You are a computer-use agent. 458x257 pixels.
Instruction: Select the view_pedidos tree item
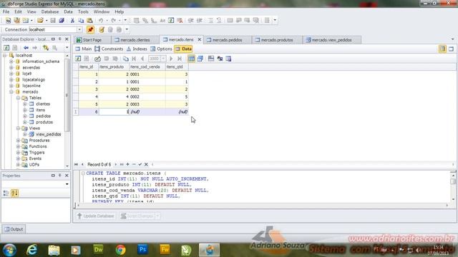pyautogui.click(x=49, y=134)
